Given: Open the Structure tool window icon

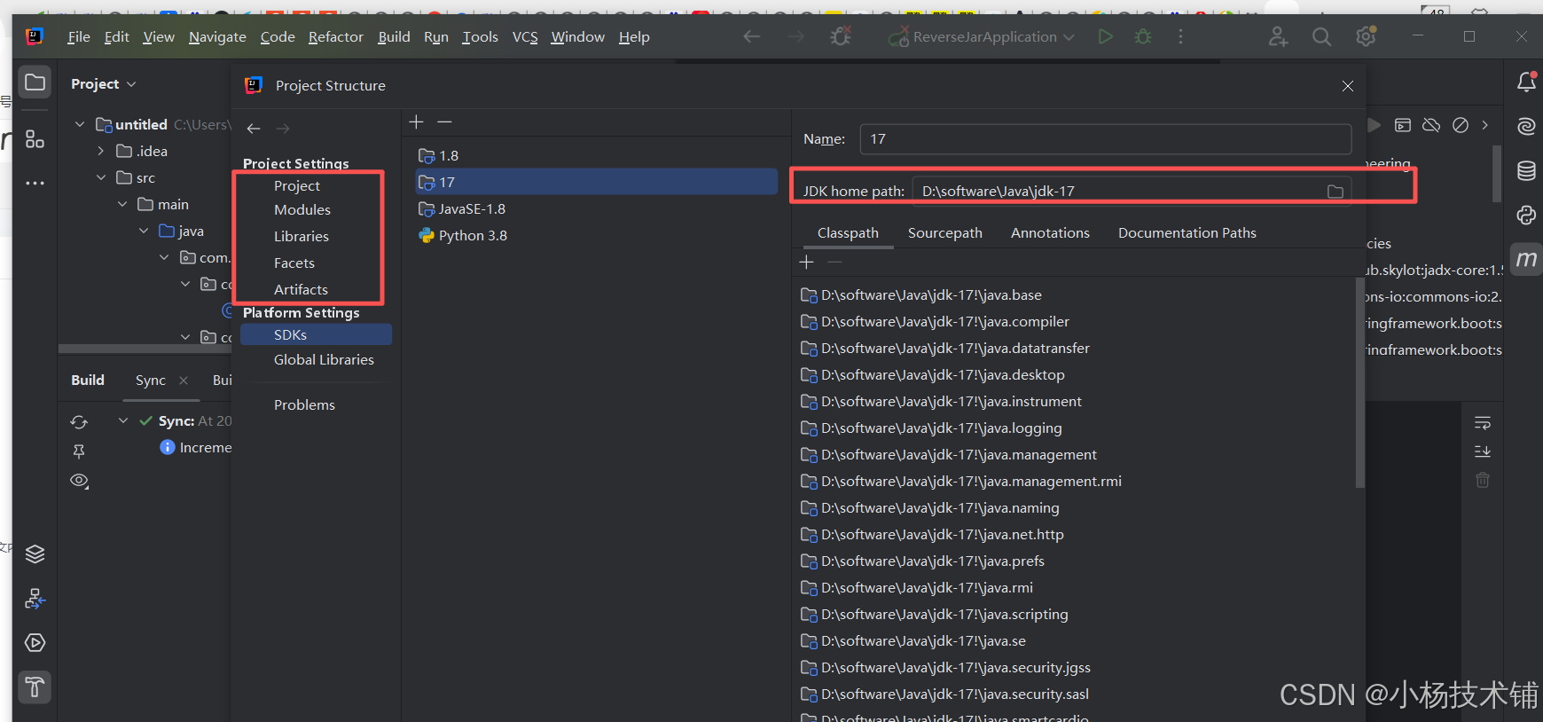Looking at the screenshot, I should [35, 138].
